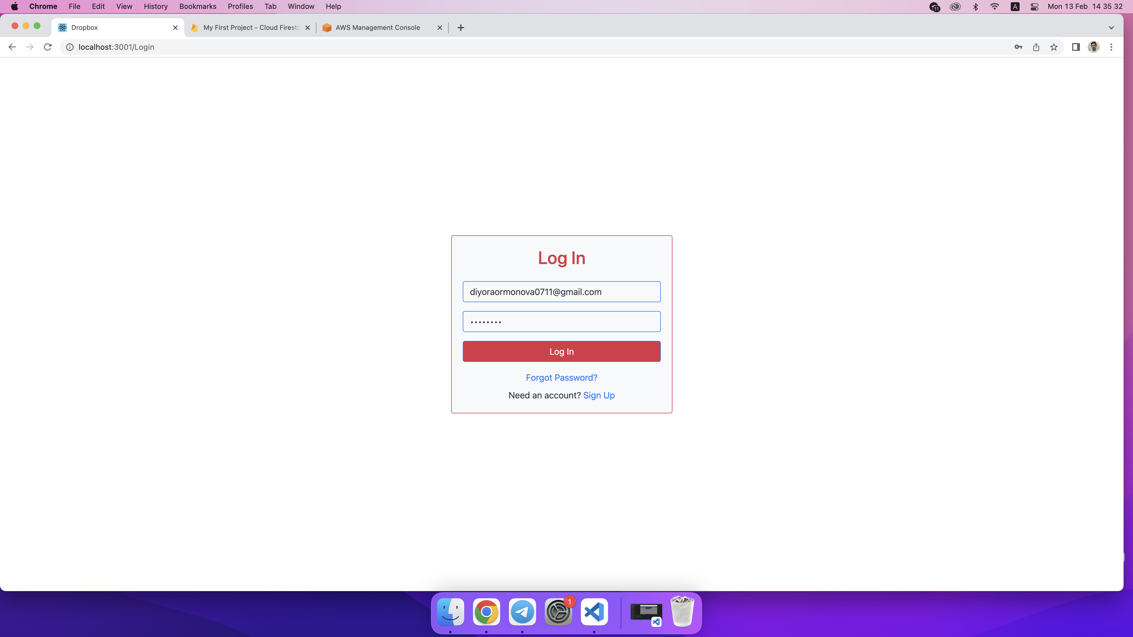Open the Bookmarks menu
Image resolution: width=1133 pixels, height=637 pixels.
click(x=198, y=7)
